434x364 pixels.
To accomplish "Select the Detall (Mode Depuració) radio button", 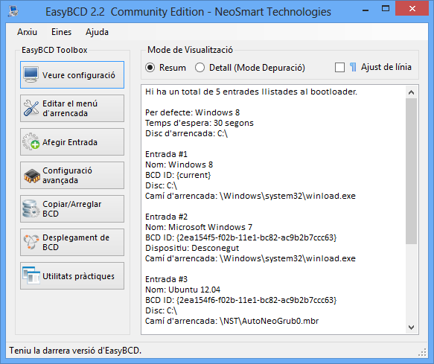I will pos(200,68).
